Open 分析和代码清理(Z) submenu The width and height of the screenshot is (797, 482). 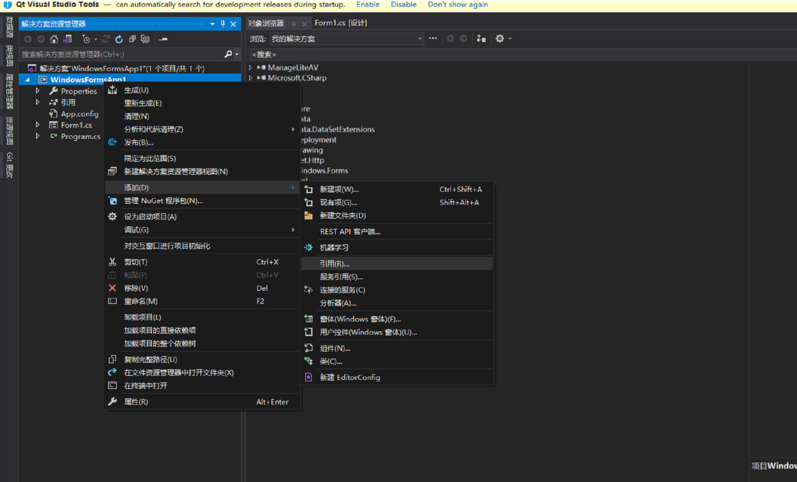[x=202, y=129]
